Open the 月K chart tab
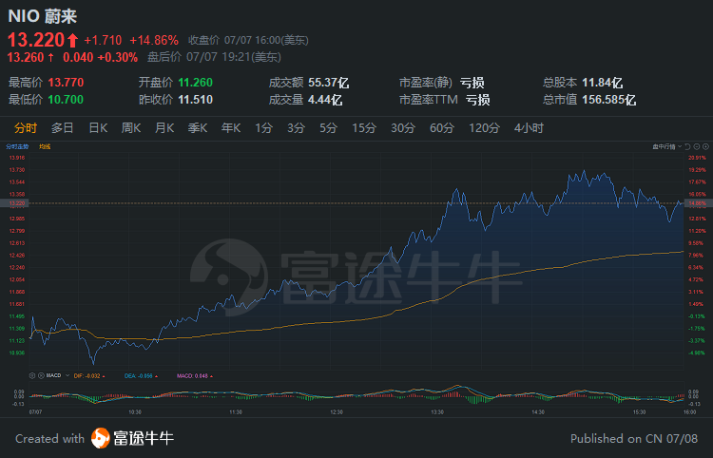Screen dimensions: 713x458 coord(164,128)
